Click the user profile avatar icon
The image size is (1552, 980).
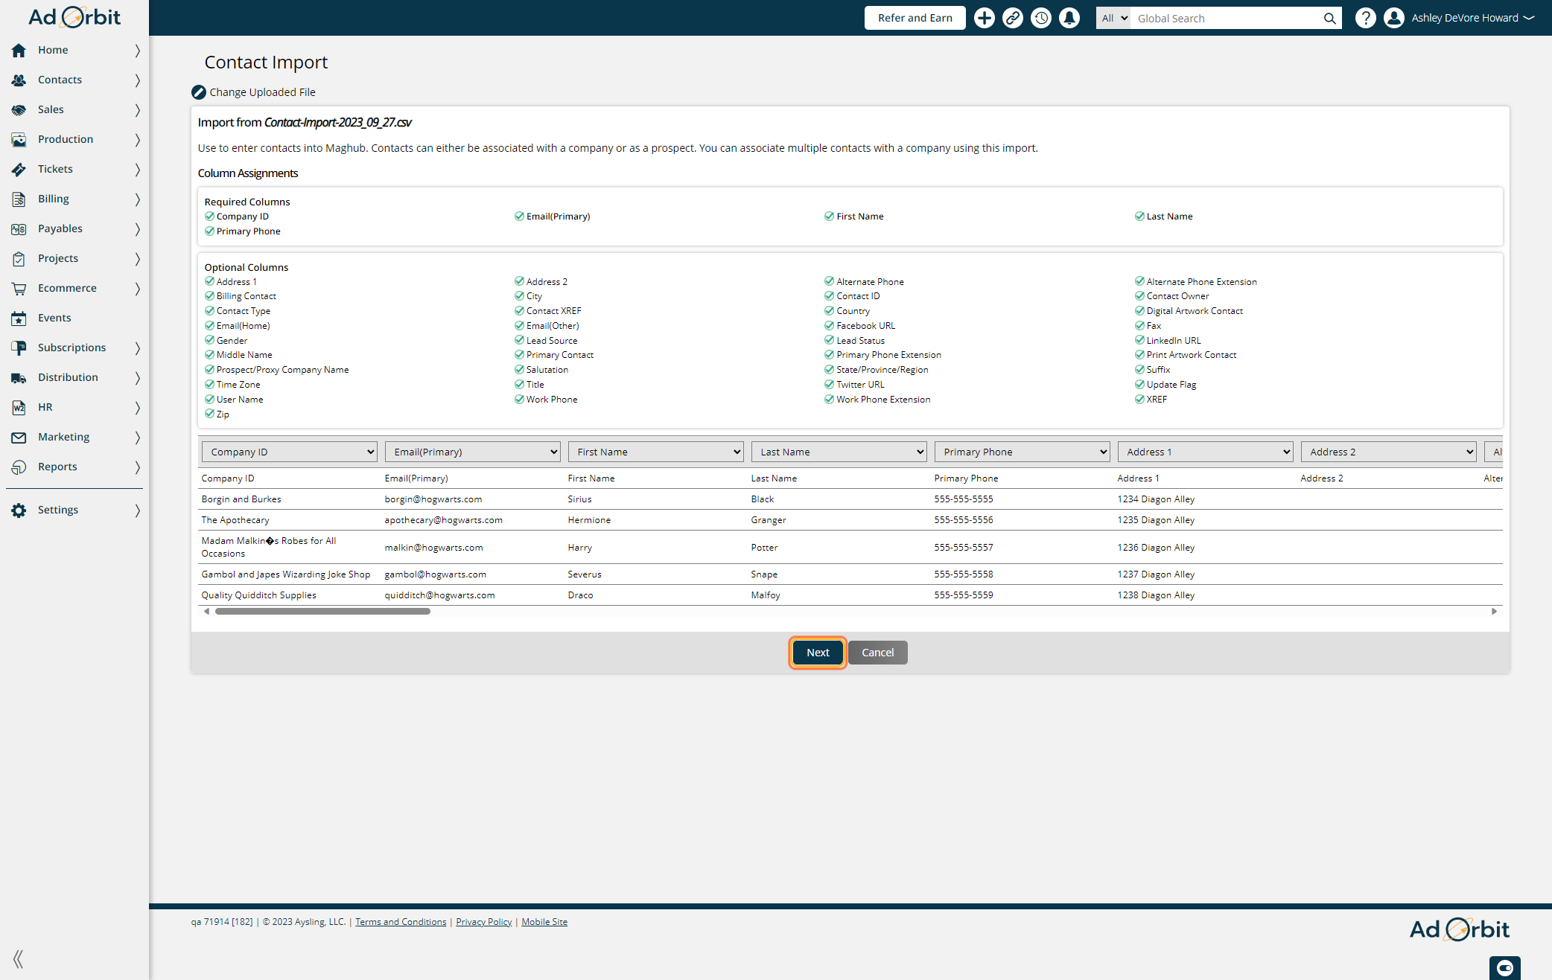1394,18
